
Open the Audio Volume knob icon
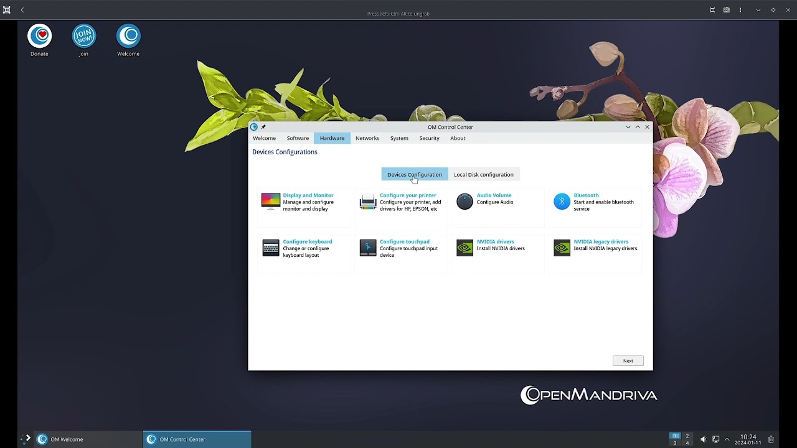click(465, 202)
